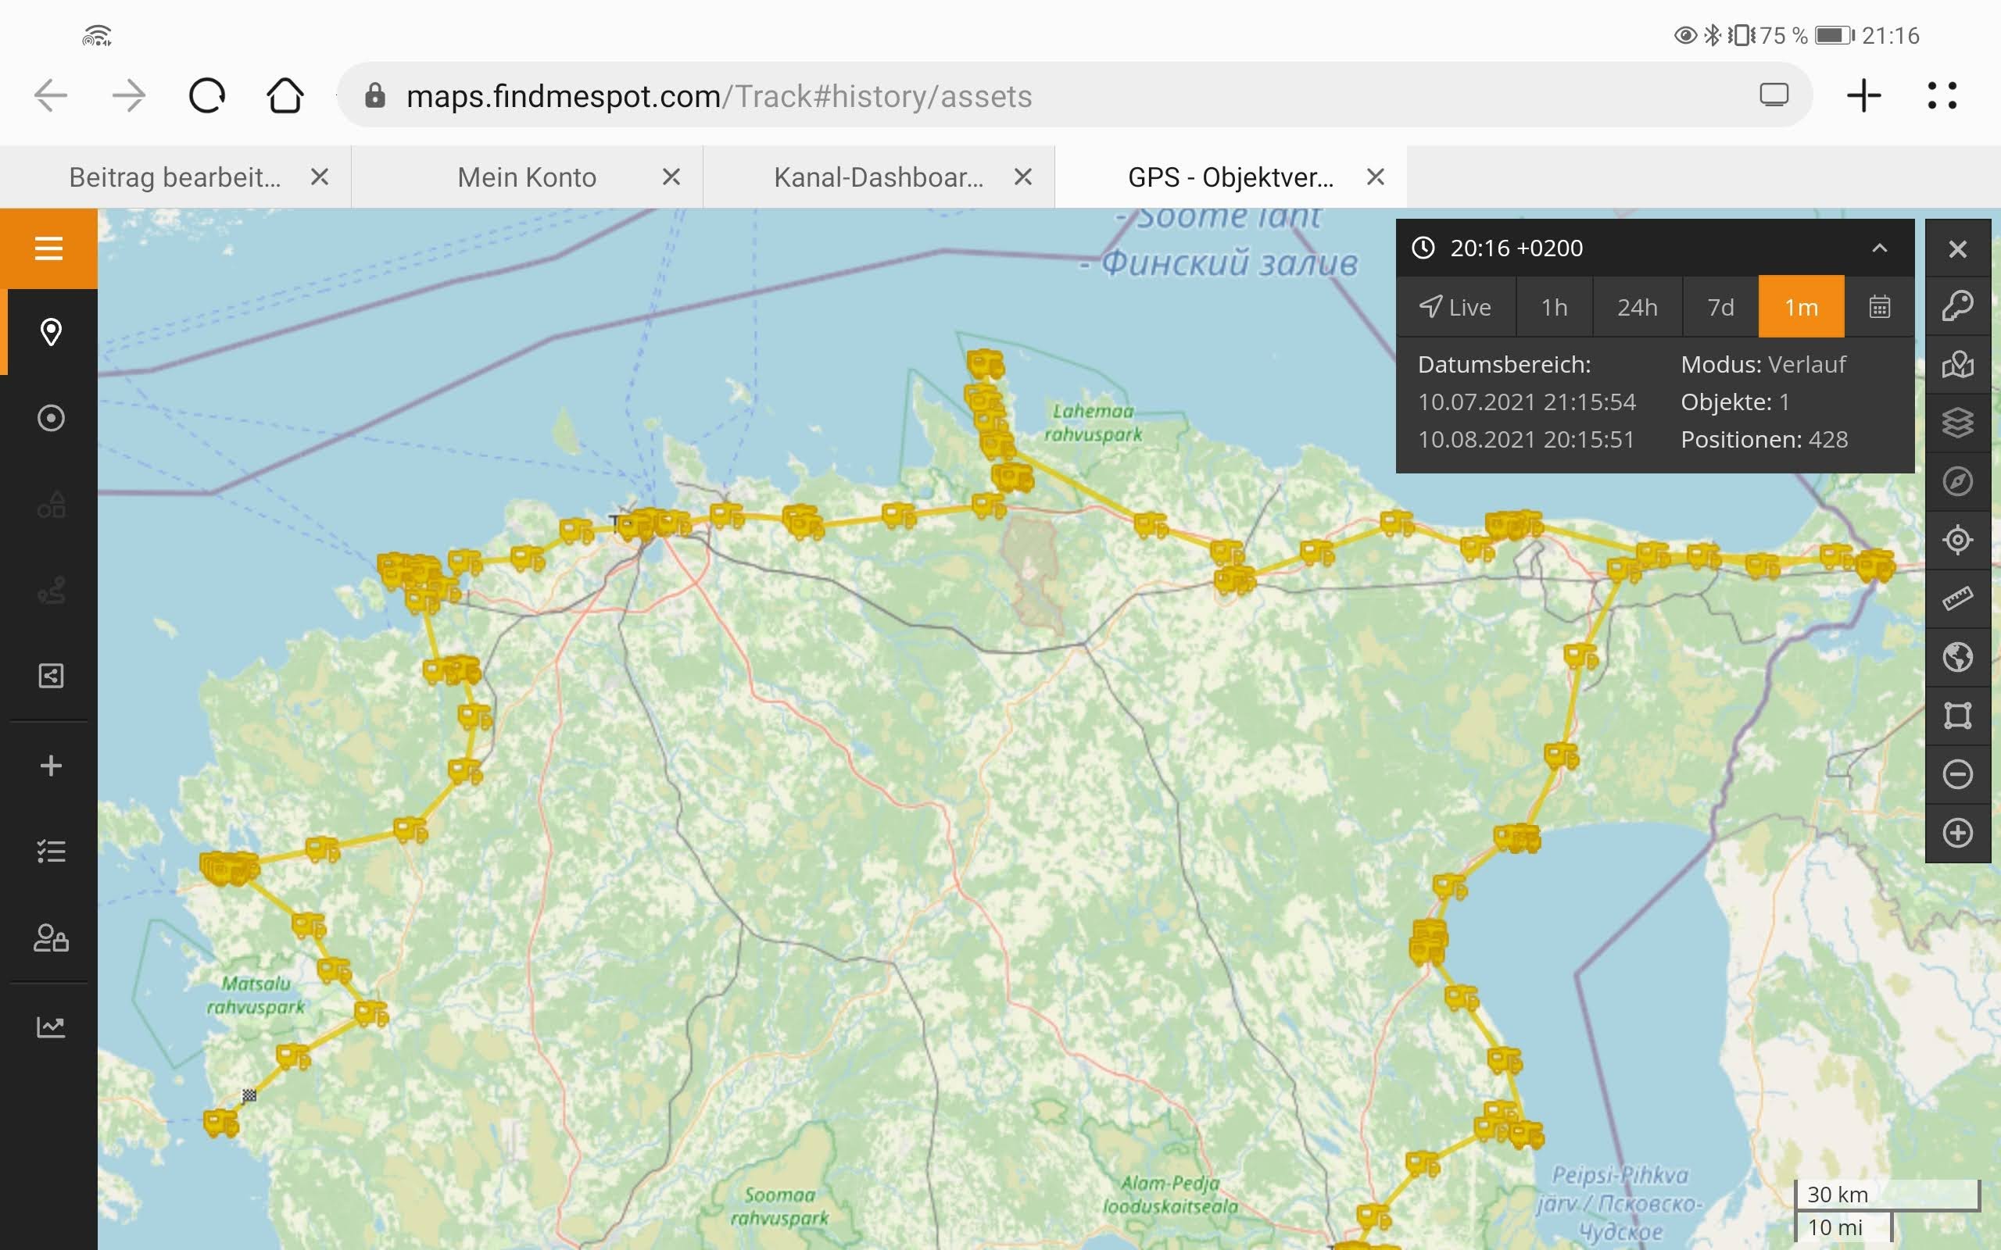Select the 1h time range button
2001x1250 pixels.
click(x=1554, y=308)
